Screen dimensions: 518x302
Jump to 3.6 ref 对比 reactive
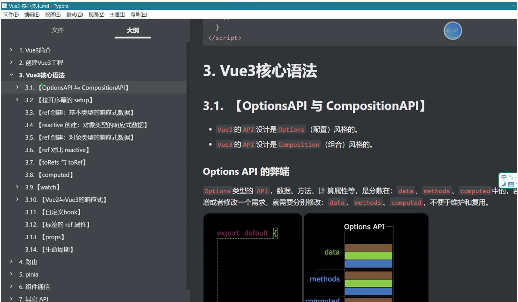(58, 150)
